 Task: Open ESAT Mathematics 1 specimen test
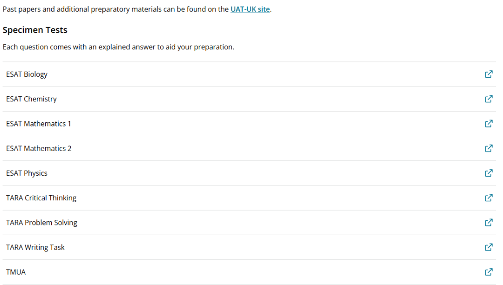[39, 124]
